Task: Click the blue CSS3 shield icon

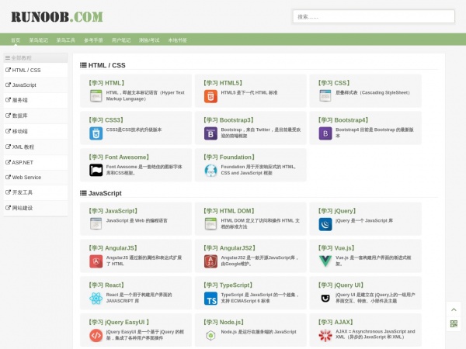Action: pyautogui.click(x=96, y=133)
